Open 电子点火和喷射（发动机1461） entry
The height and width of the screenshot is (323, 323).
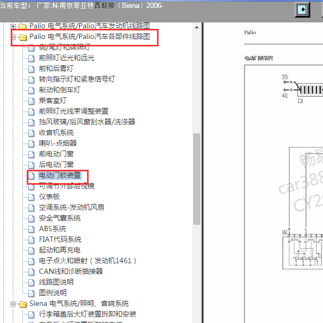(x=88, y=261)
